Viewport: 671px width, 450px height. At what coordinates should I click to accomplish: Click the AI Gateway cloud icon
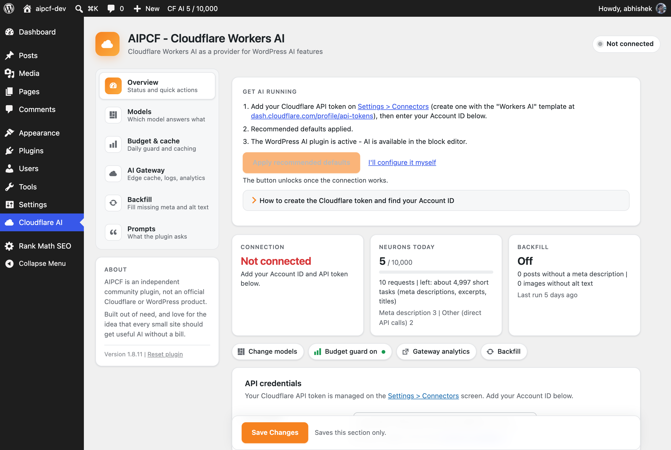coord(113,174)
